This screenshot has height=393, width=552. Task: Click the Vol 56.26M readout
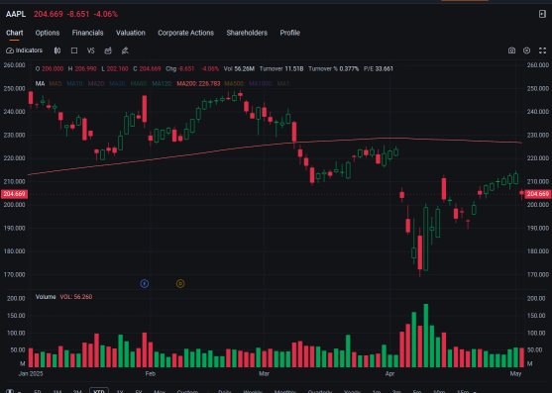pos(239,69)
